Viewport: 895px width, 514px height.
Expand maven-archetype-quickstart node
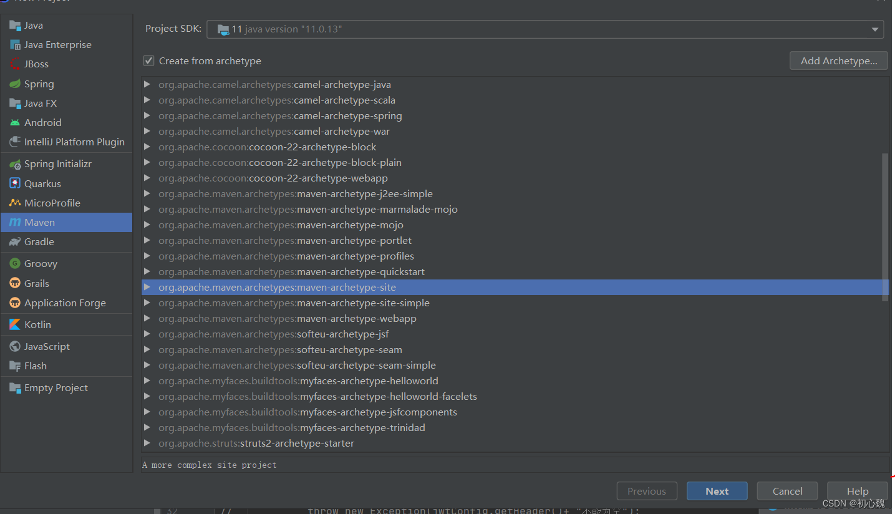(147, 271)
